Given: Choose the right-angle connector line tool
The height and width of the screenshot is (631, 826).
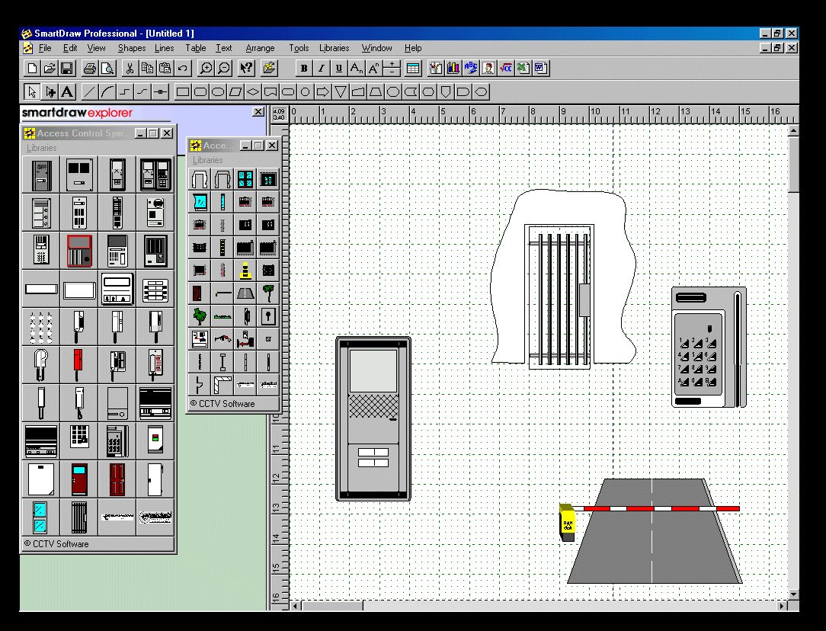Looking at the screenshot, I should [x=125, y=92].
